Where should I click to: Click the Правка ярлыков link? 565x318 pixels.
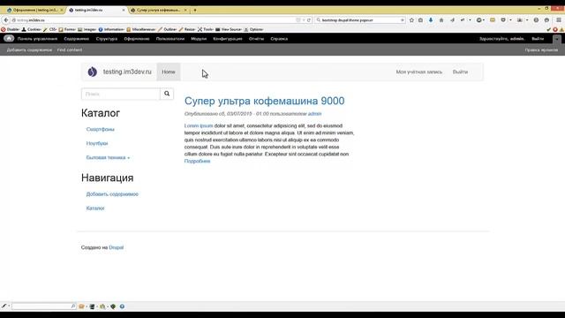(541, 49)
